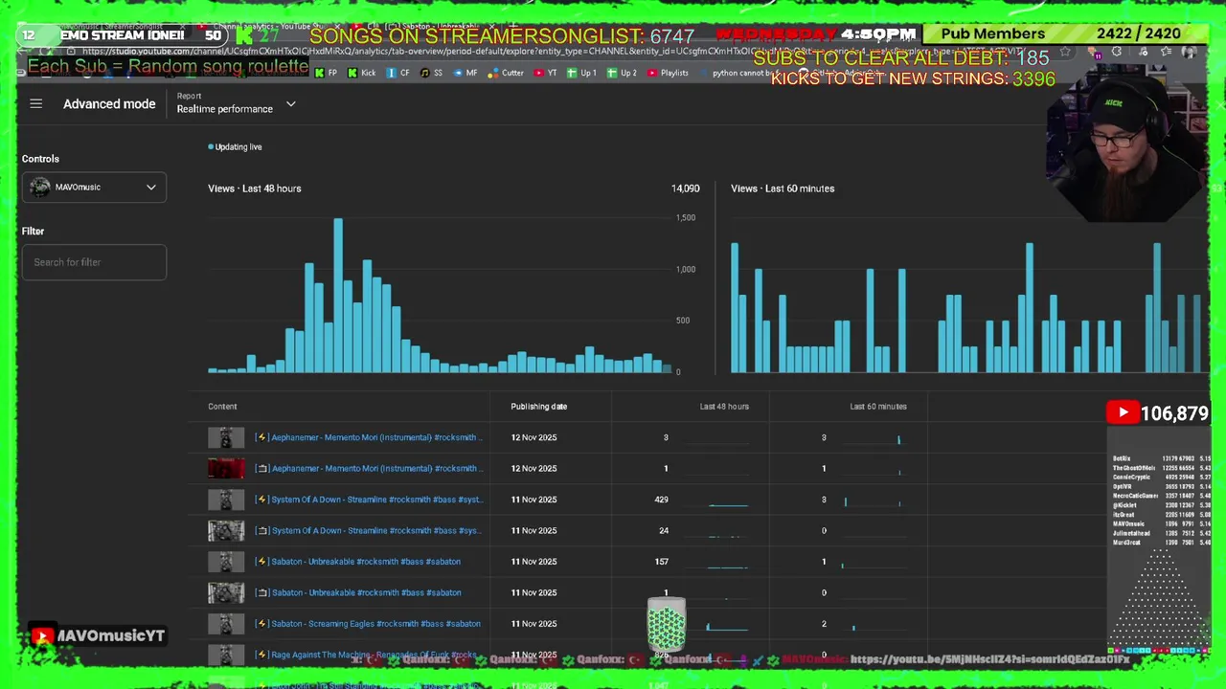This screenshot has height=689, width=1226.
Task: Click the 106,879 YouTube subscriber counter overlay
Action: point(1158,413)
